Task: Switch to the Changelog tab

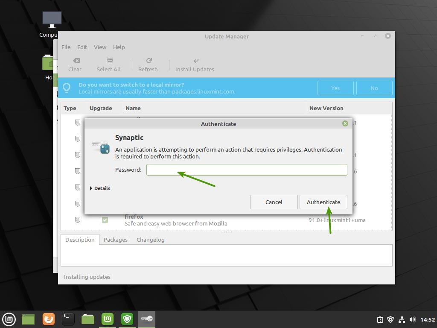Action: click(x=150, y=240)
